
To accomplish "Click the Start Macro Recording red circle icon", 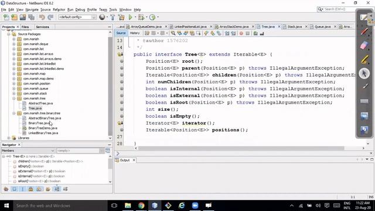I will click(x=241, y=33).
